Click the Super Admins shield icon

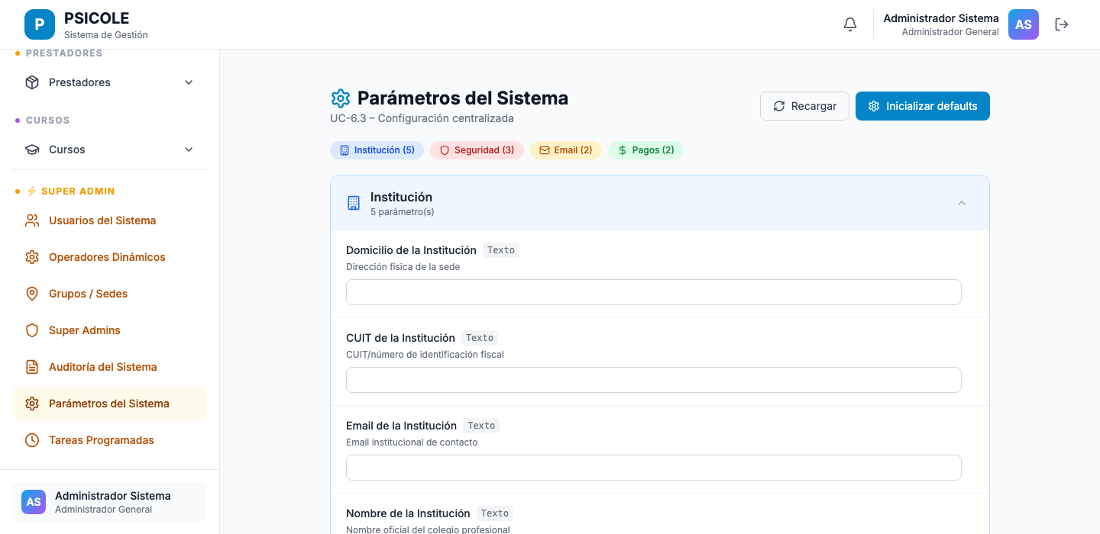click(x=32, y=330)
